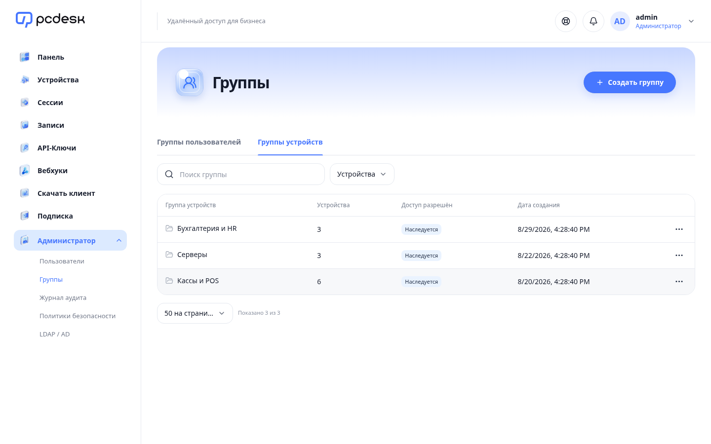The image size is (711, 444).
Task: Click the Показано 3 из 3 text
Action: [x=259, y=313]
